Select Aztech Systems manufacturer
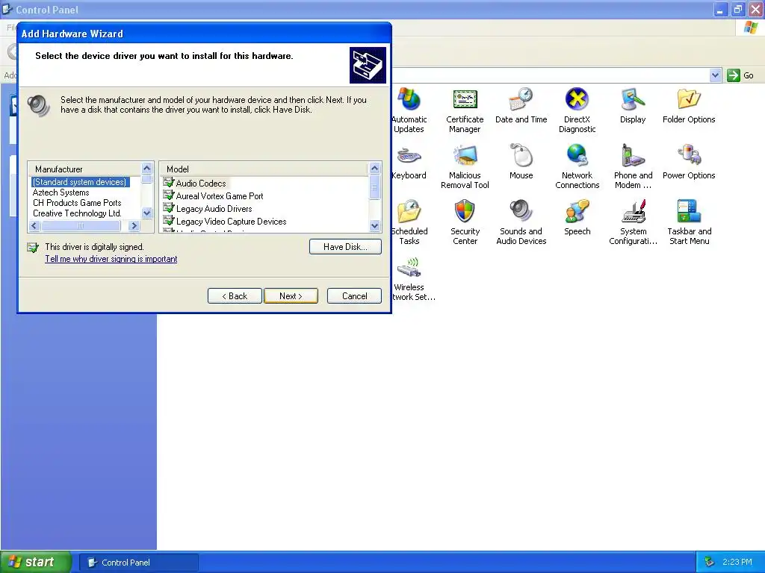765x573 pixels. [61, 192]
